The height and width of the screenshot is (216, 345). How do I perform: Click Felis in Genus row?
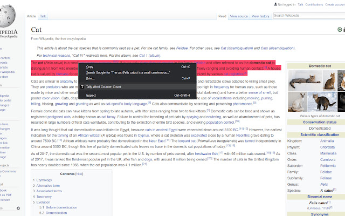click(x=324, y=184)
